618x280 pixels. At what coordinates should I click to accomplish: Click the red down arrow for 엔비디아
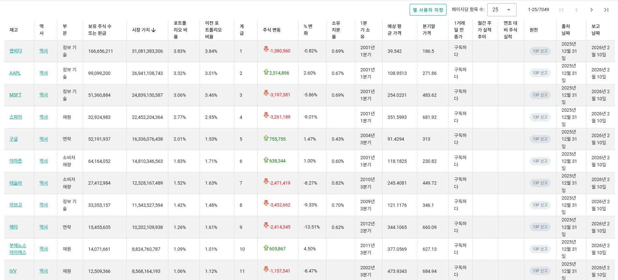pos(266,49)
